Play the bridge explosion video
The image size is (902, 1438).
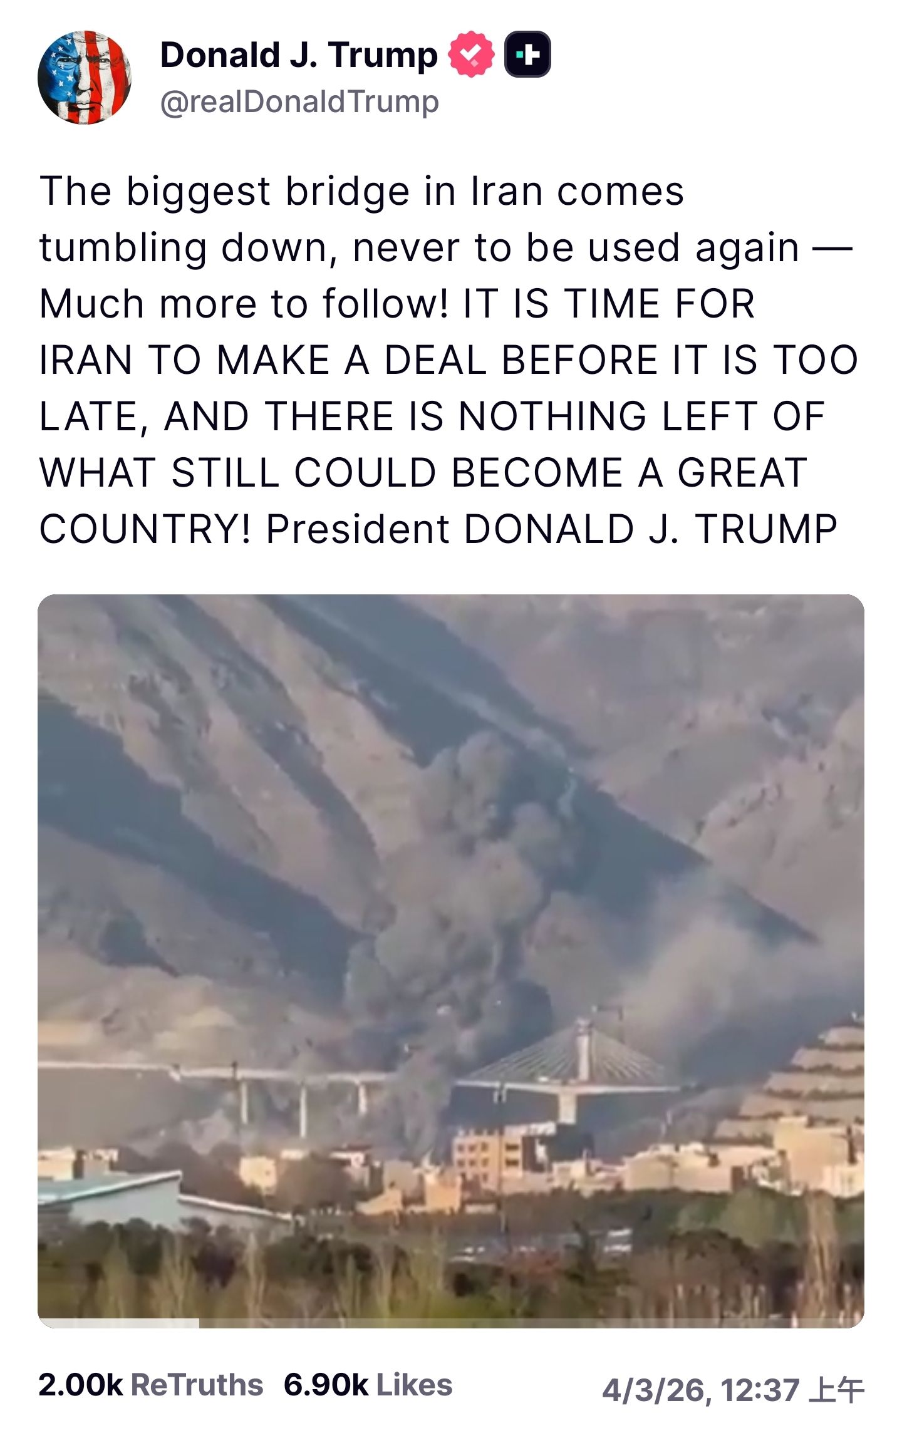451,961
